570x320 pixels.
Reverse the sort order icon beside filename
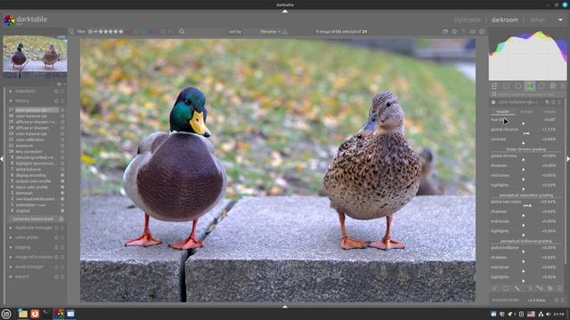coord(285,32)
